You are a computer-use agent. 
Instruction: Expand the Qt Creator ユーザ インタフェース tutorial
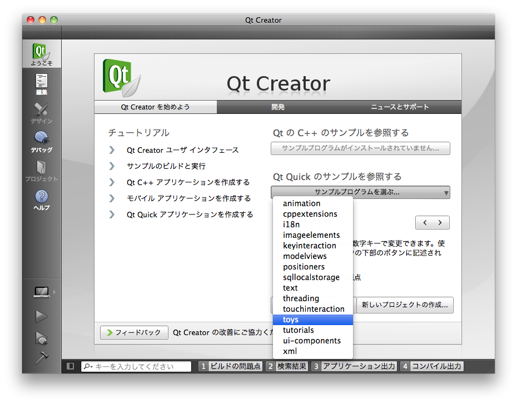click(182, 150)
